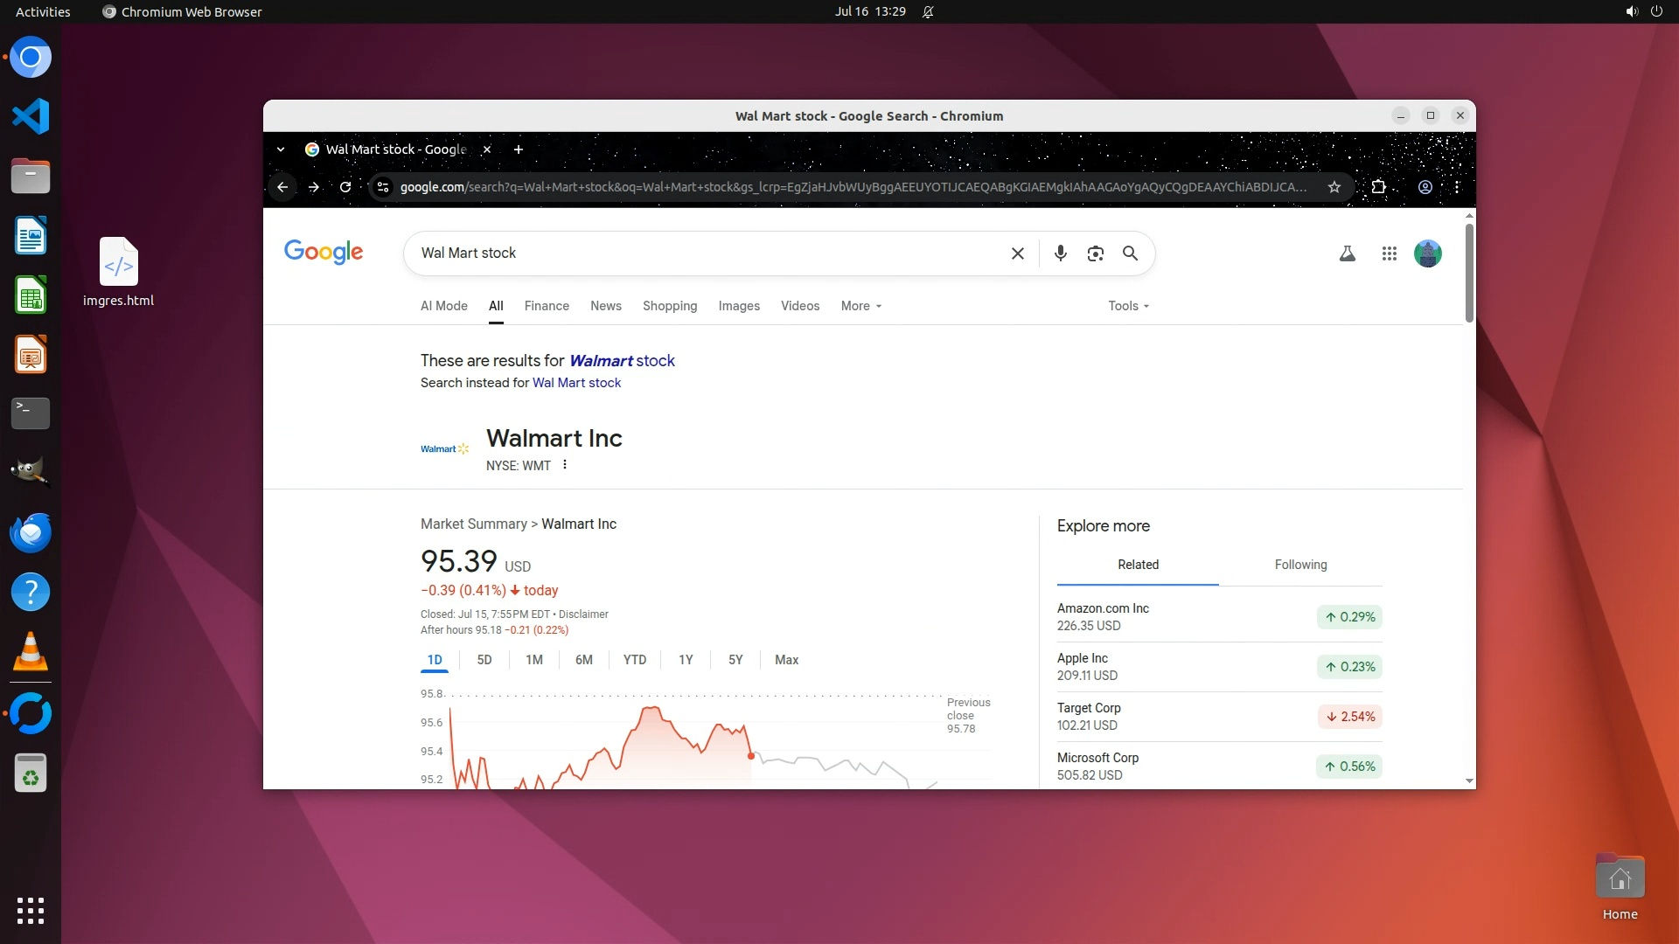Switch to the Finance results tab
Screen dimensions: 1679x944
click(547, 306)
